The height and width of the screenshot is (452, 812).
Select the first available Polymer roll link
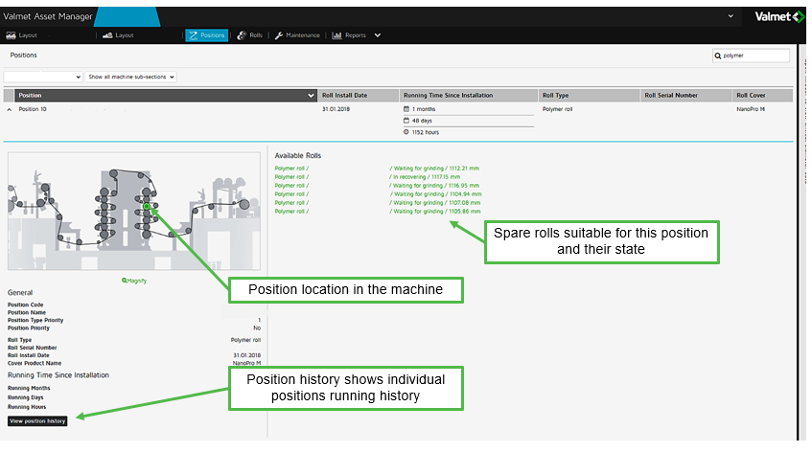(291, 169)
